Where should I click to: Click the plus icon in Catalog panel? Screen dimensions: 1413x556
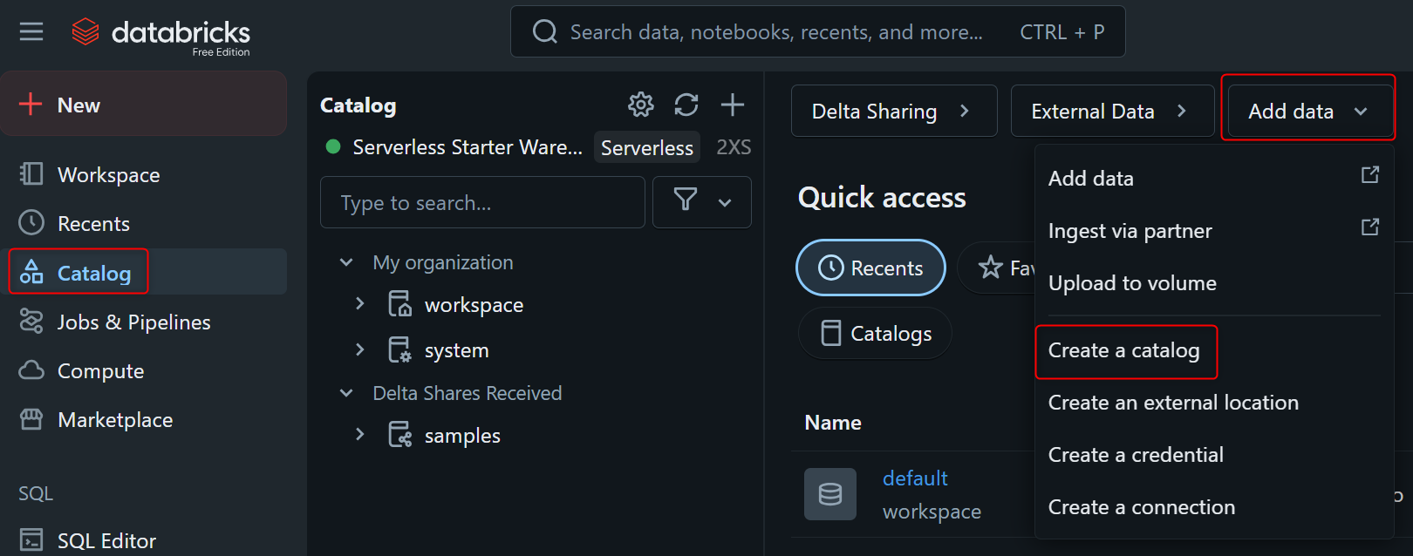(x=733, y=105)
